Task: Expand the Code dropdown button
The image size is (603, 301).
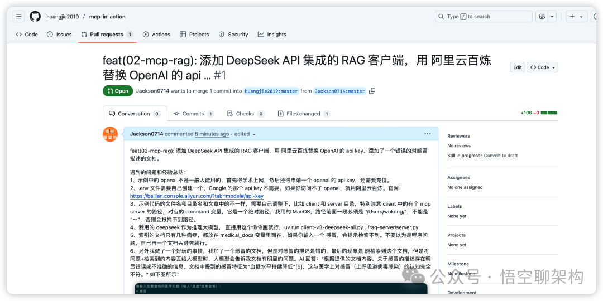Action: click(x=542, y=67)
